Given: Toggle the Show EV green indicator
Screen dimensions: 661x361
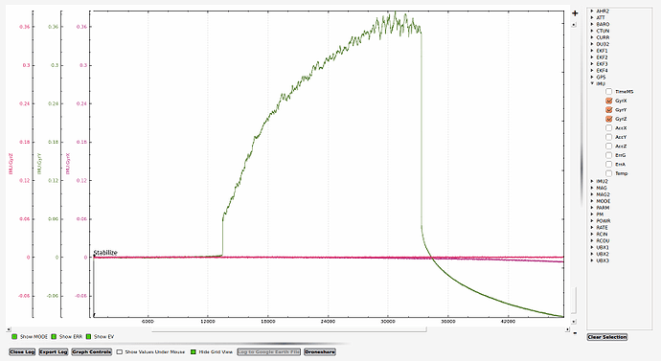Looking at the screenshot, I should click(x=88, y=336).
